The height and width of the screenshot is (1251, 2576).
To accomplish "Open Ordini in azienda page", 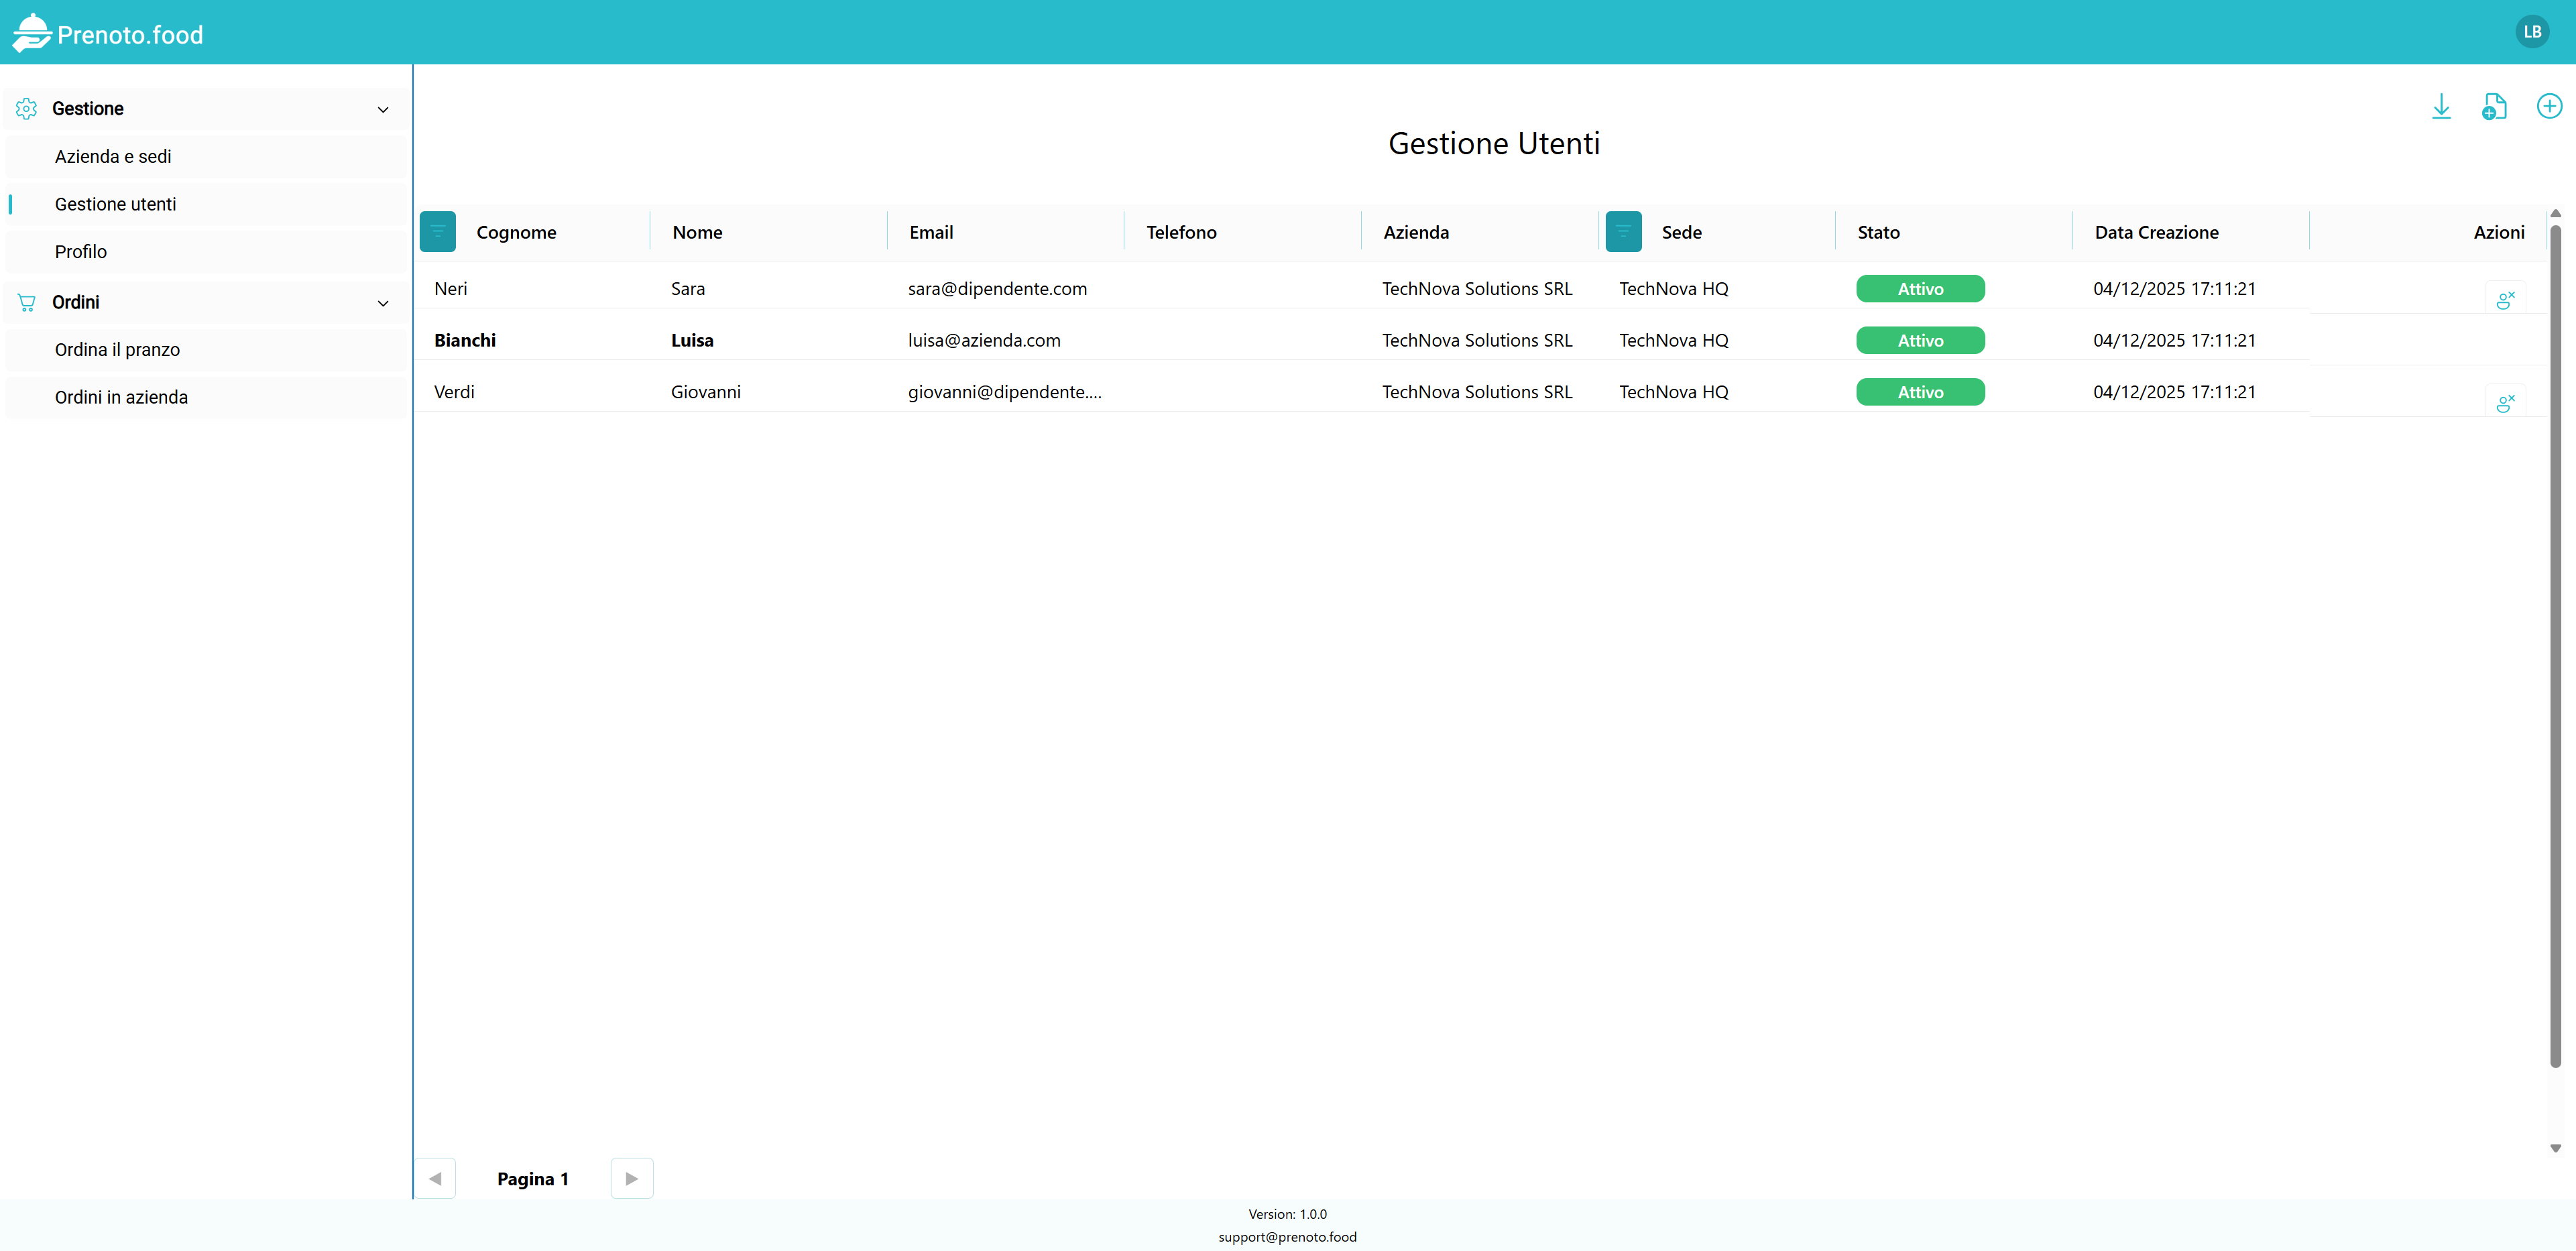I will pyautogui.click(x=121, y=397).
